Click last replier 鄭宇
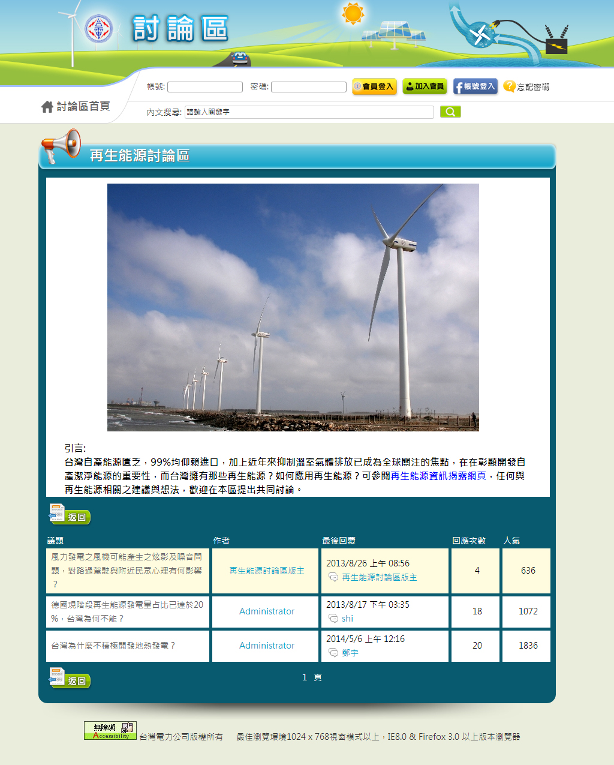The height and width of the screenshot is (765, 614). point(350,653)
